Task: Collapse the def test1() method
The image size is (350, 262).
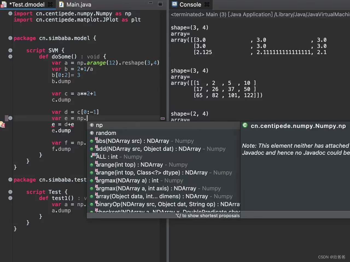Action: point(10,198)
